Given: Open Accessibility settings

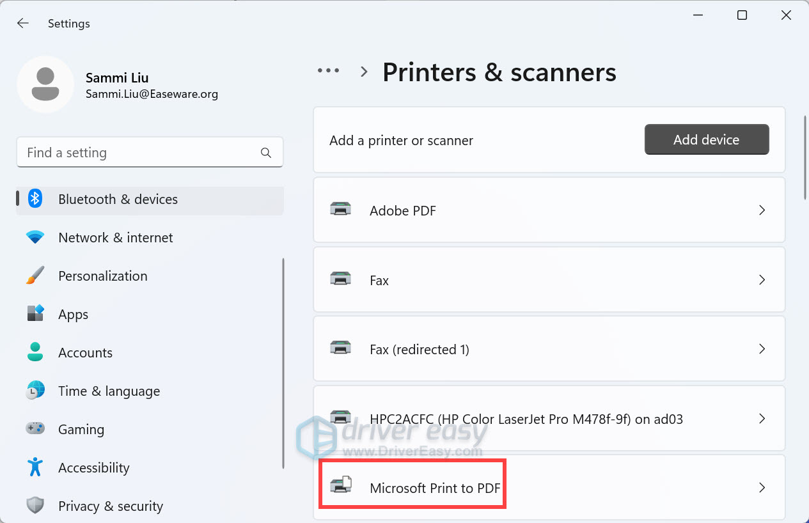Looking at the screenshot, I should coord(93,467).
